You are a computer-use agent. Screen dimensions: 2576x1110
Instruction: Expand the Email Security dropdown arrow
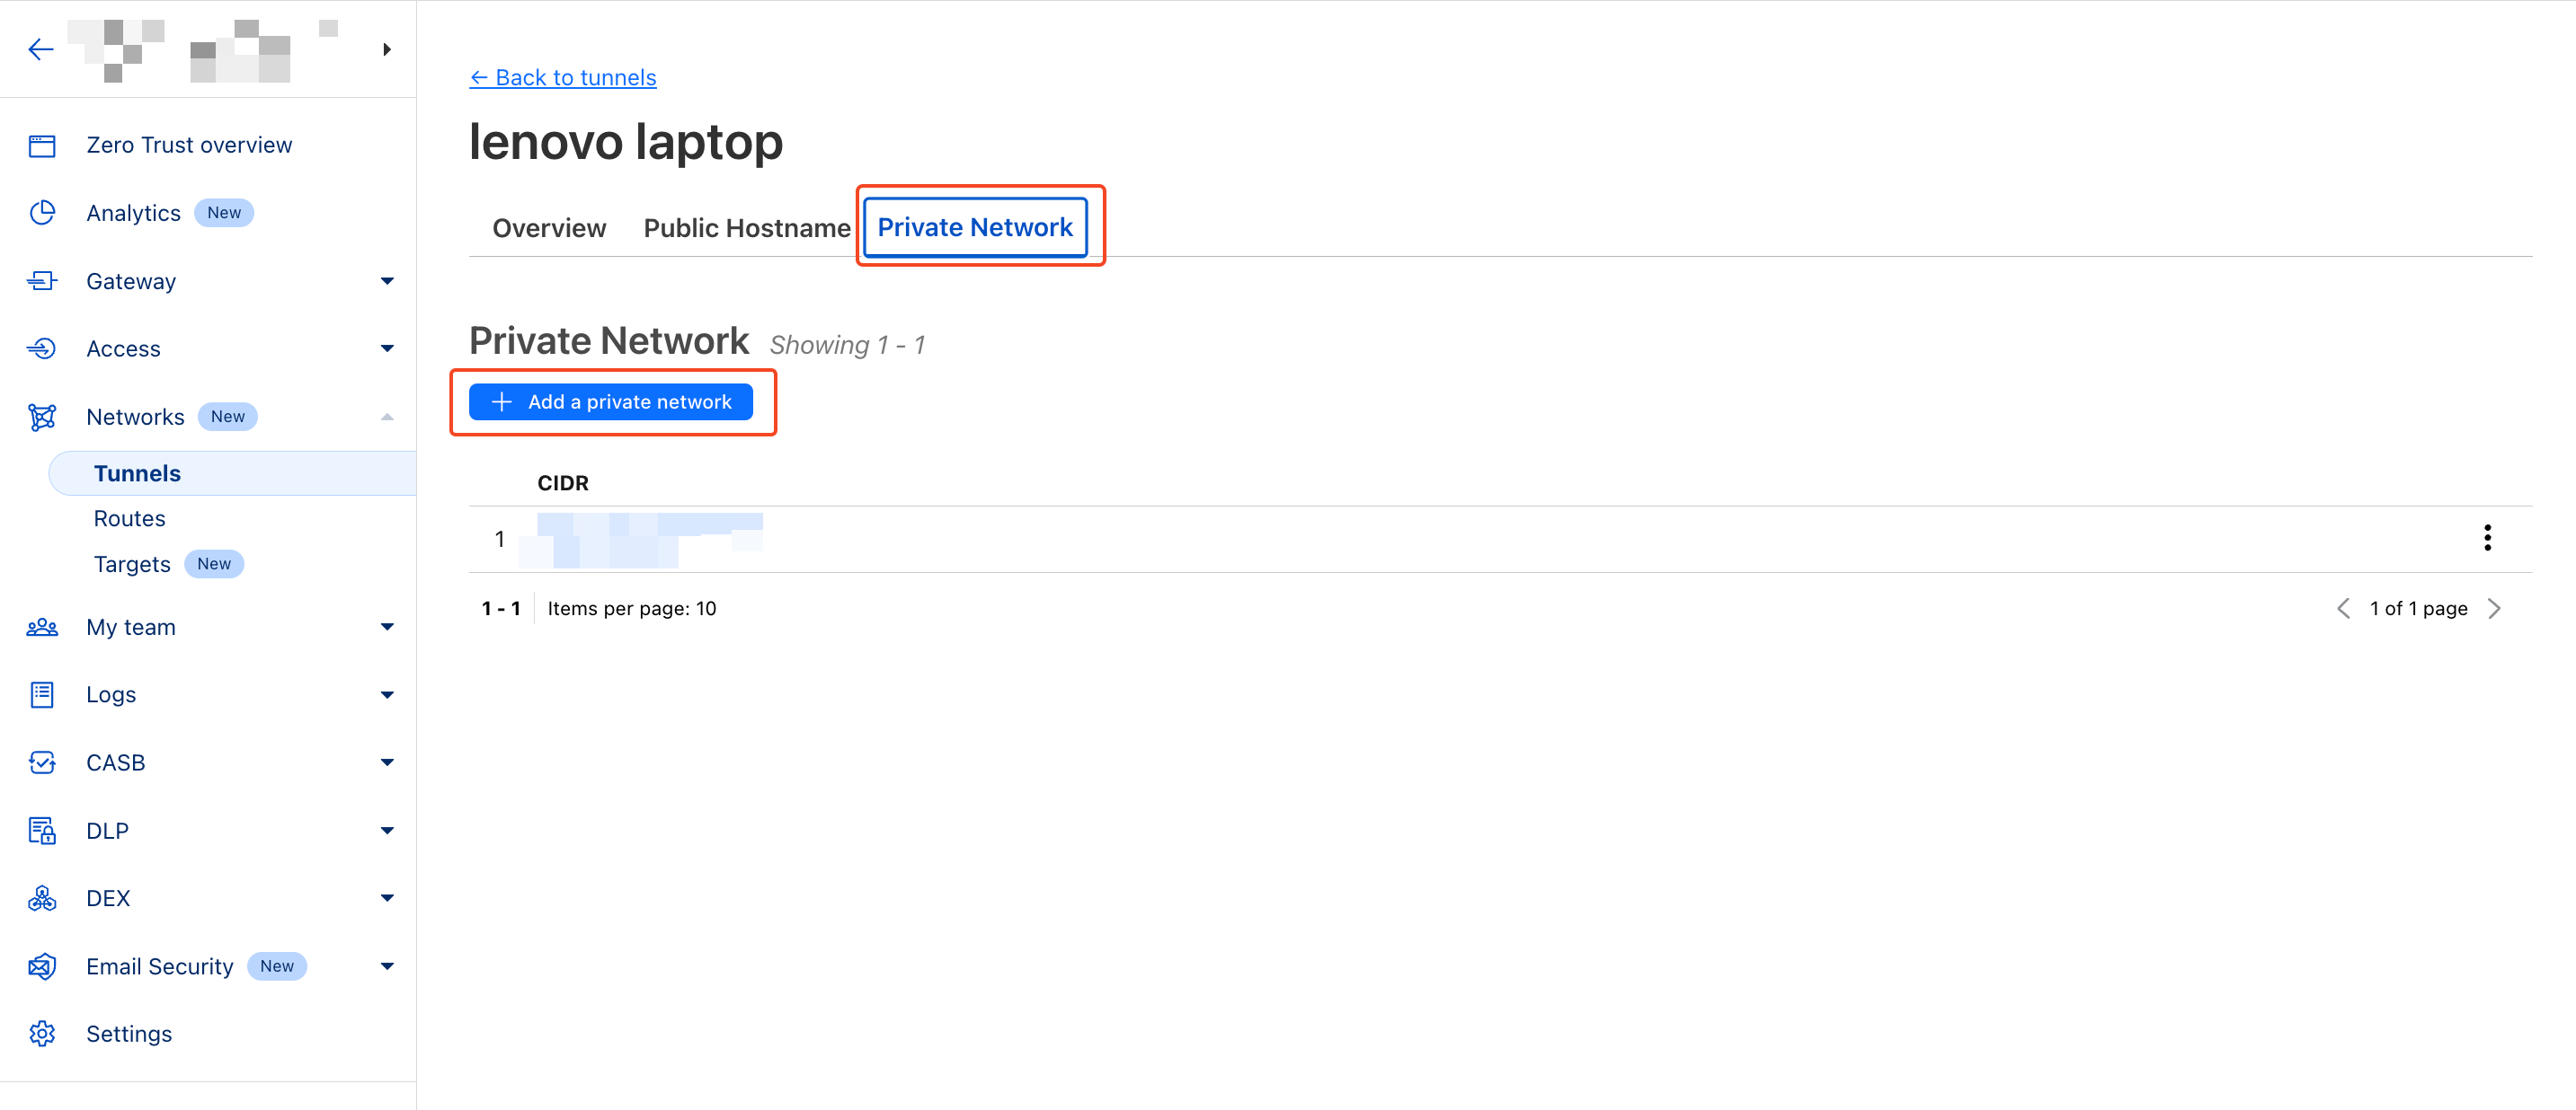tap(387, 966)
